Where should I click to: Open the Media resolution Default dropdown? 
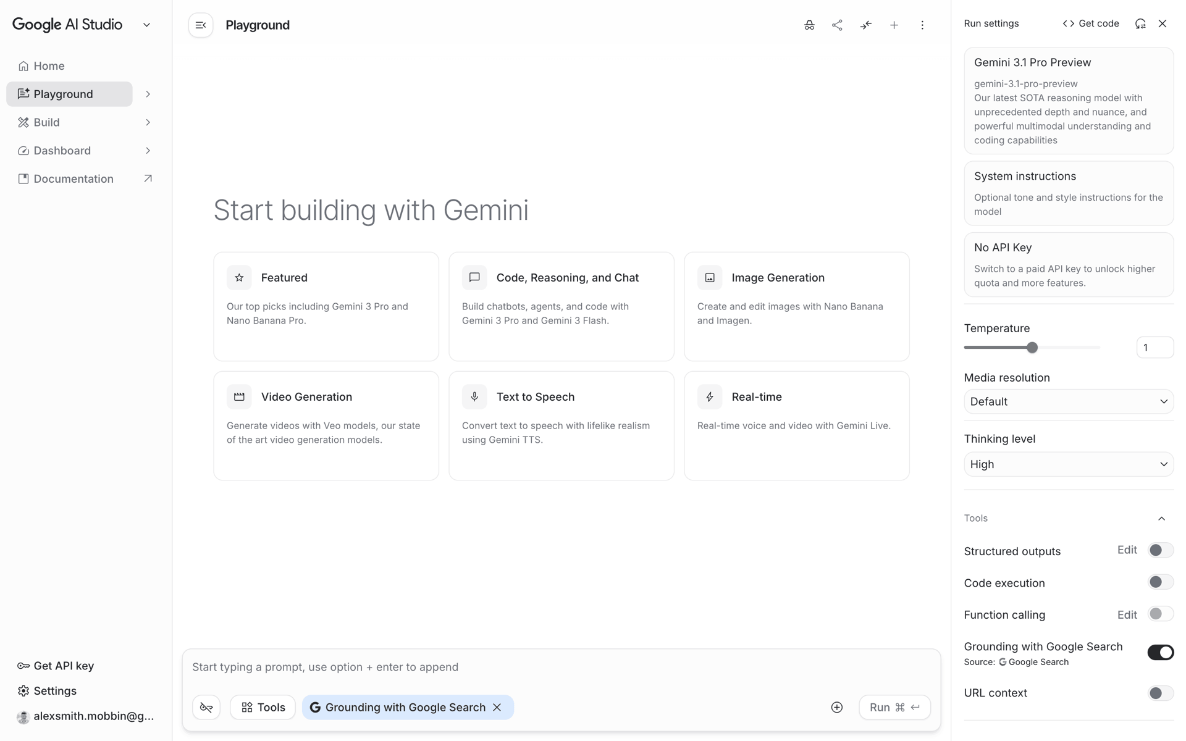(x=1069, y=402)
